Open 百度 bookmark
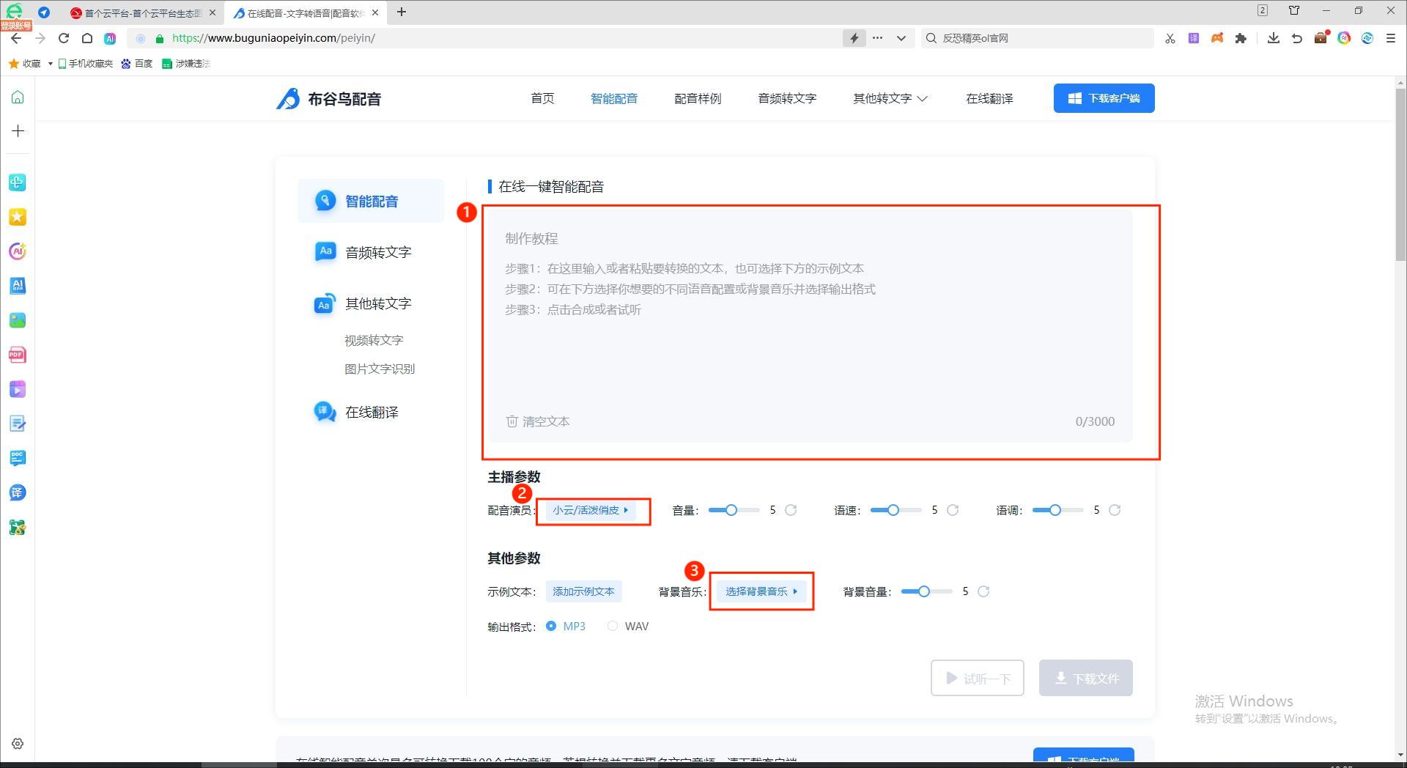Screen dimensions: 1407x768 click(x=137, y=64)
